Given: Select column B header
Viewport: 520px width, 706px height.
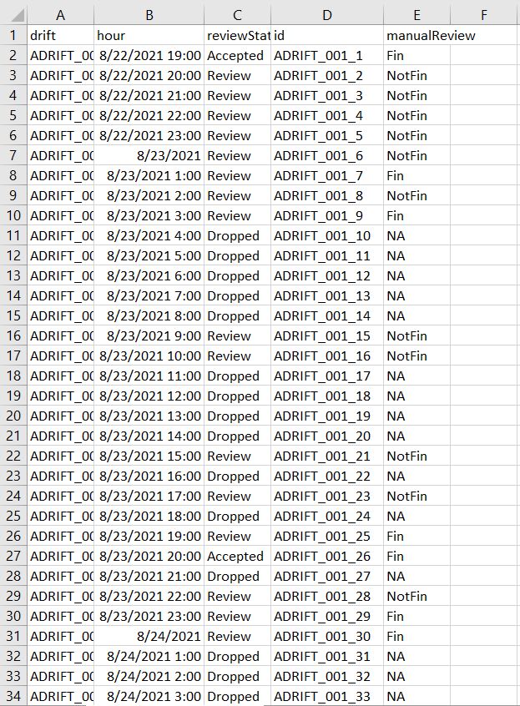Looking at the screenshot, I should [149, 15].
